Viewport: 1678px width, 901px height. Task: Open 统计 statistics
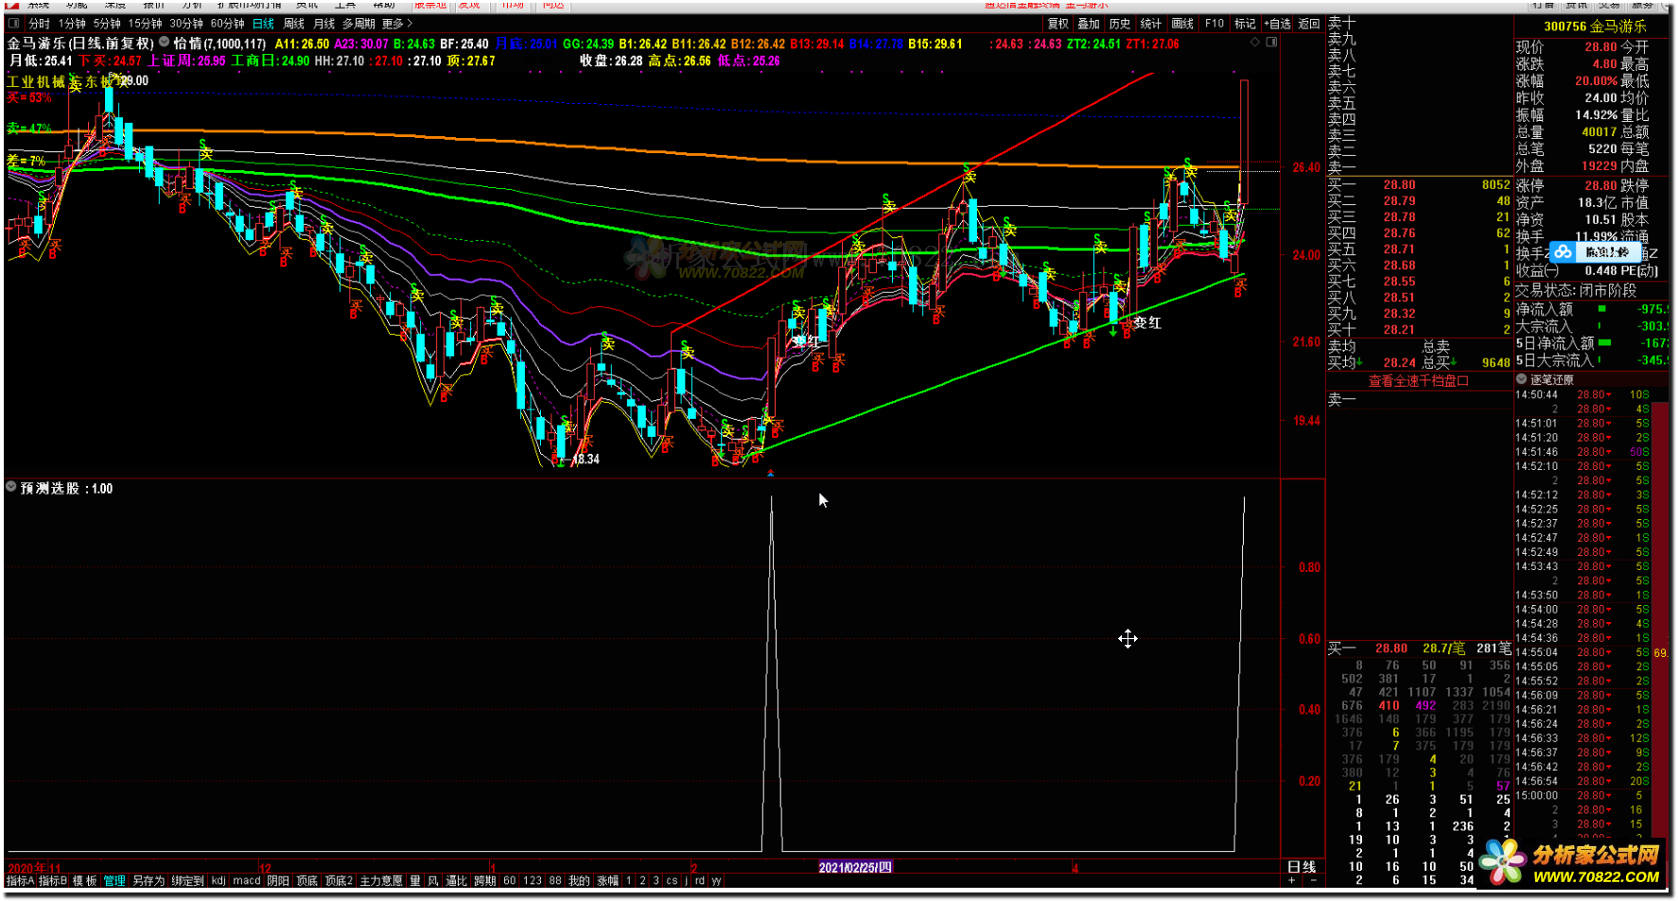(1151, 24)
